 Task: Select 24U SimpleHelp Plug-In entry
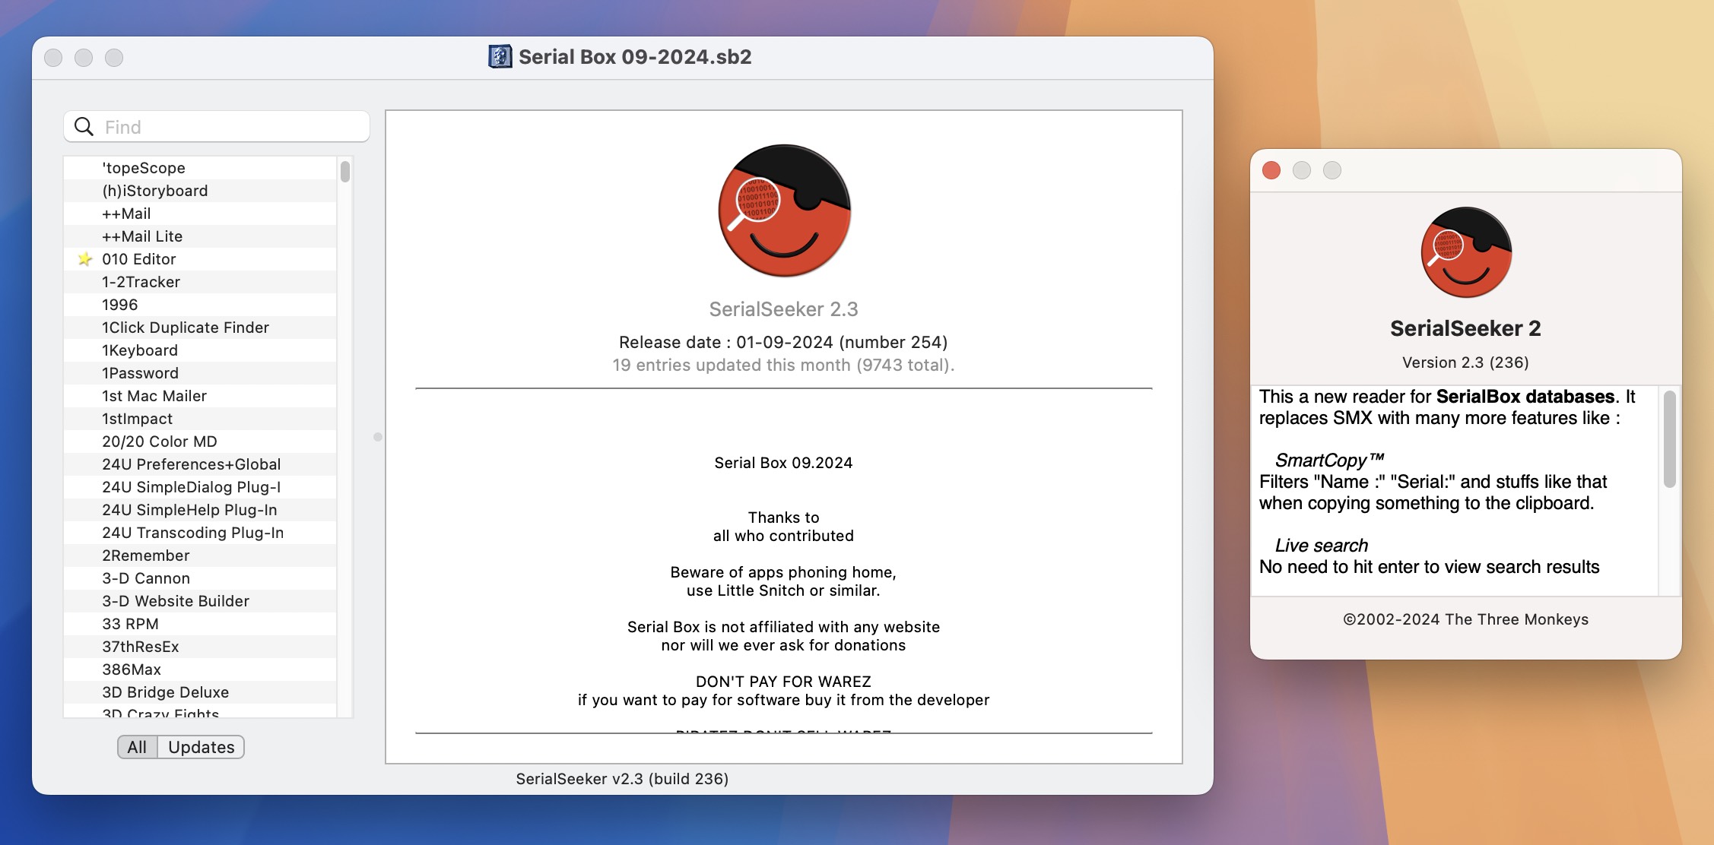[201, 510]
